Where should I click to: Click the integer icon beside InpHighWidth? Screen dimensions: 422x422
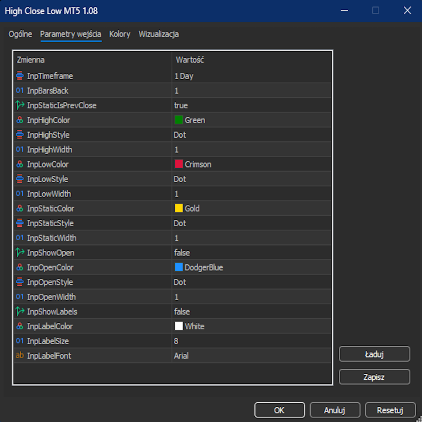coord(20,149)
